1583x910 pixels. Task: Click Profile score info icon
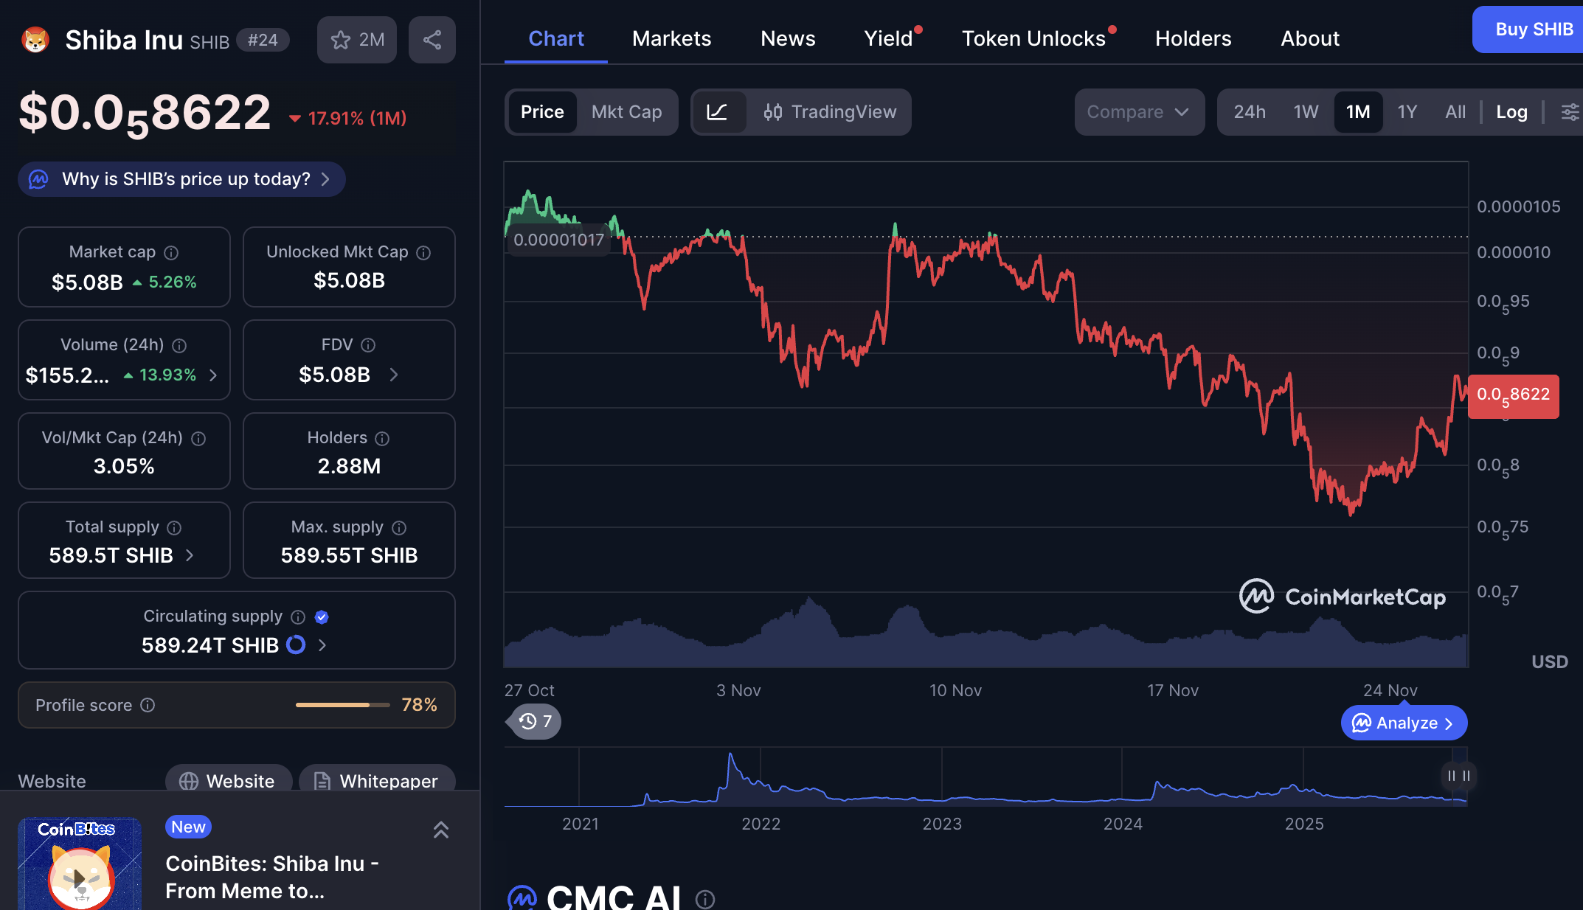[x=148, y=705]
